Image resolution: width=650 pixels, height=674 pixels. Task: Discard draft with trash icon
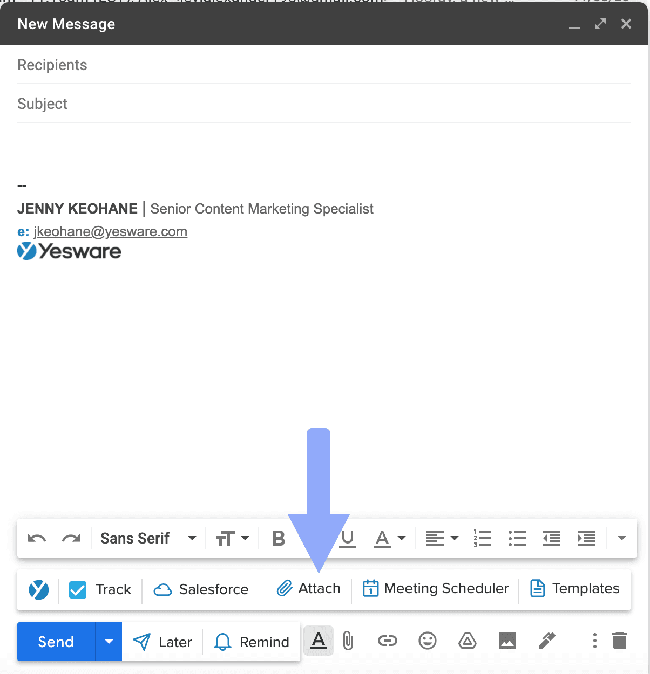620,641
